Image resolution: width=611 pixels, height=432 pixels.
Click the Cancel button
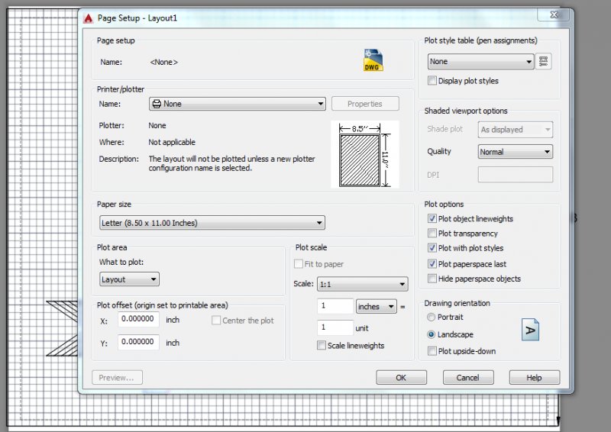468,378
